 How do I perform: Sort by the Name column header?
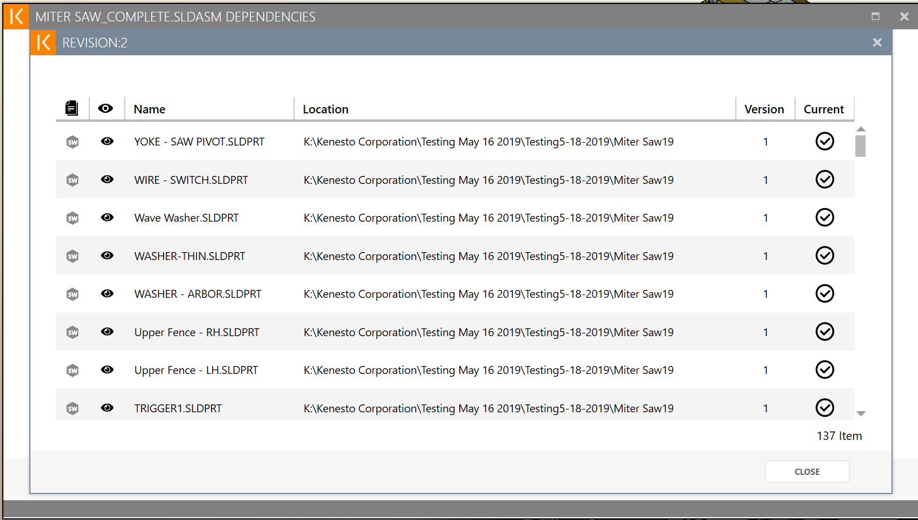(x=150, y=109)
